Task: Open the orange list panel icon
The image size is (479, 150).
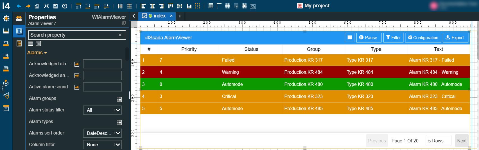Action: 19,43
